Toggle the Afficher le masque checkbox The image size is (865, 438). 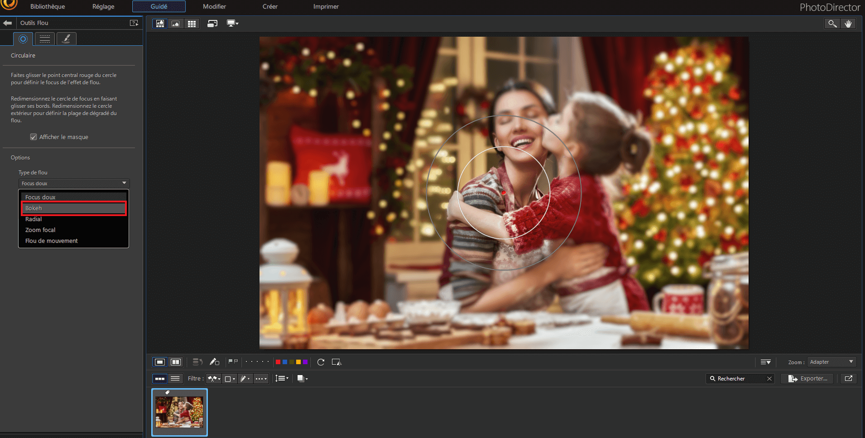pos(34,137)
